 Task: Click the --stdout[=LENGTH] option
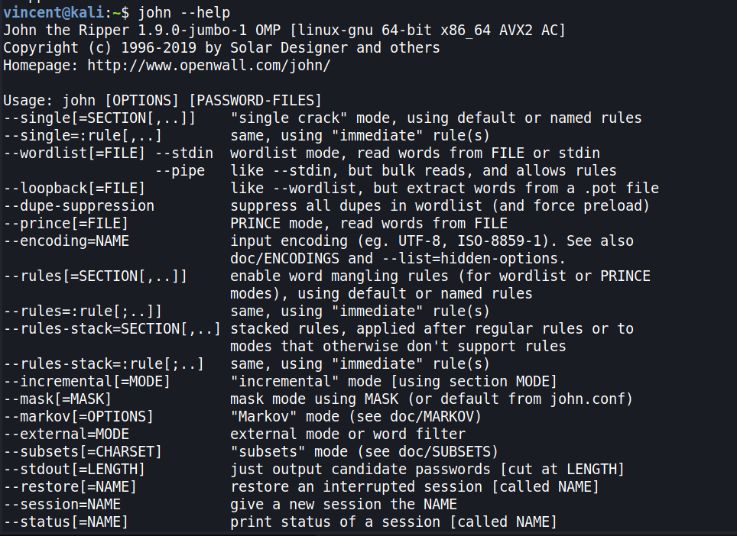coord(74,469)
